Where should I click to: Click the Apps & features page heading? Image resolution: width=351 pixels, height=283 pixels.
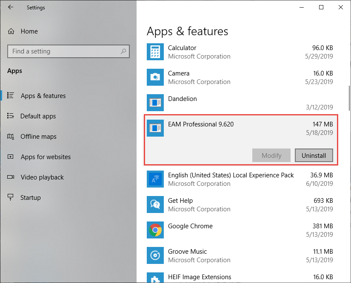pyautogui.click(x=187, y=31)
